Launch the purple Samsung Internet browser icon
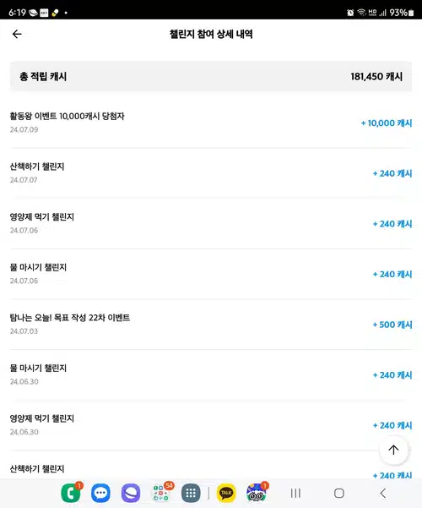This screenshot has width=422, height=508. coord(131,493)
